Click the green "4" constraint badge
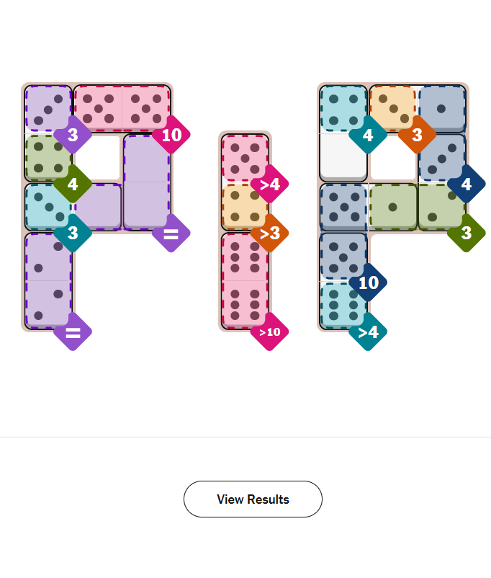The height and width of the screenshot is (578, 491). click(73, 184)
